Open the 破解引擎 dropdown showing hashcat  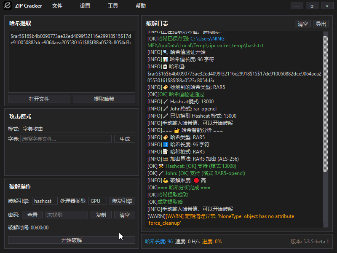click(44, 201)
